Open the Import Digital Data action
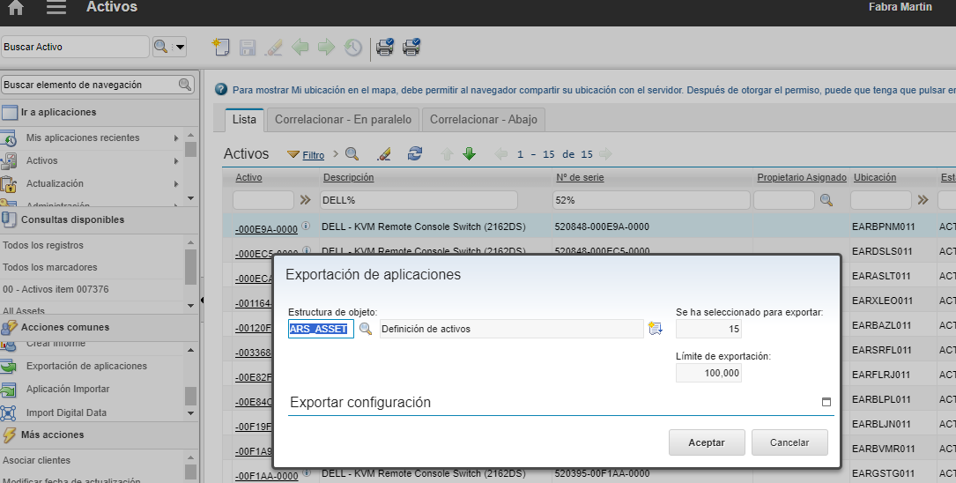 [66, 412]
